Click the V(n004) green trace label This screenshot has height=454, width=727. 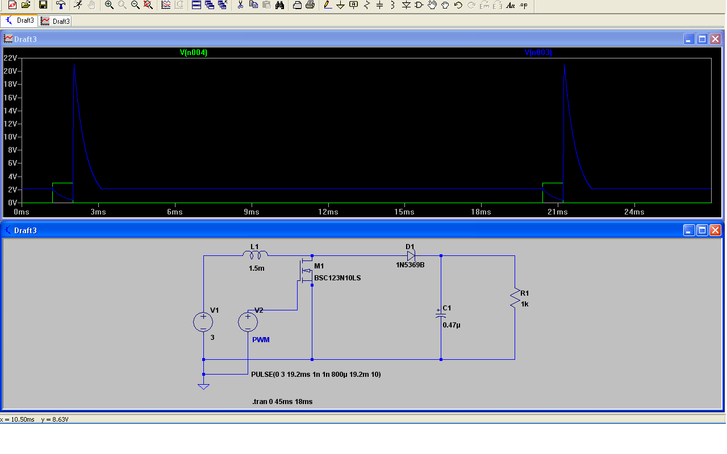[194, 53]
